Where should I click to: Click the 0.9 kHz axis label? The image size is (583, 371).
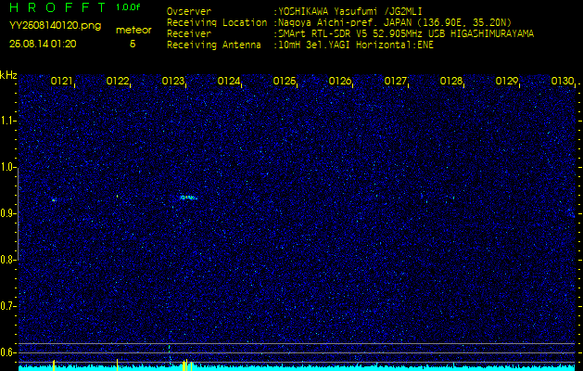[x=7, y=213]
